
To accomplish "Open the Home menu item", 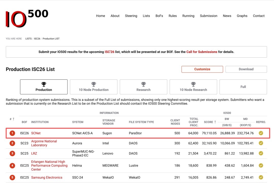I will click(100, 16).
